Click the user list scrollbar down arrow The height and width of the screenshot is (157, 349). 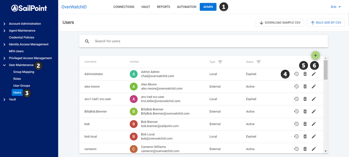326,151
